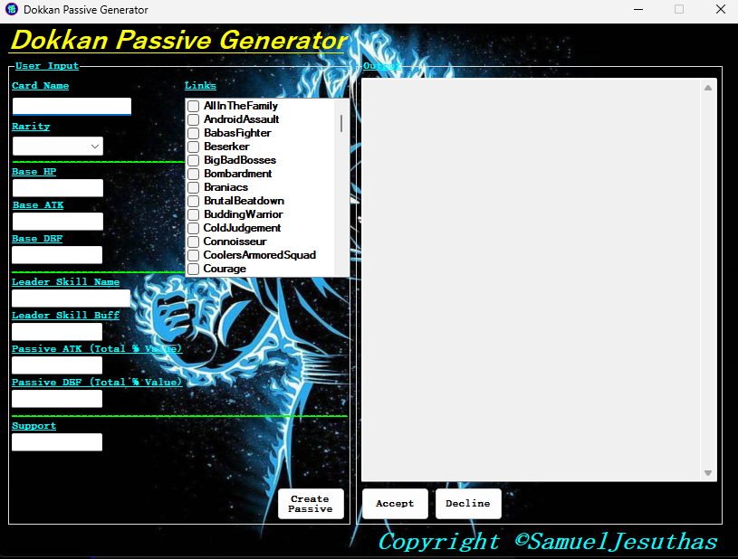
Task: Check the Connoisseur link checkbox
Action: coord(193,242)
